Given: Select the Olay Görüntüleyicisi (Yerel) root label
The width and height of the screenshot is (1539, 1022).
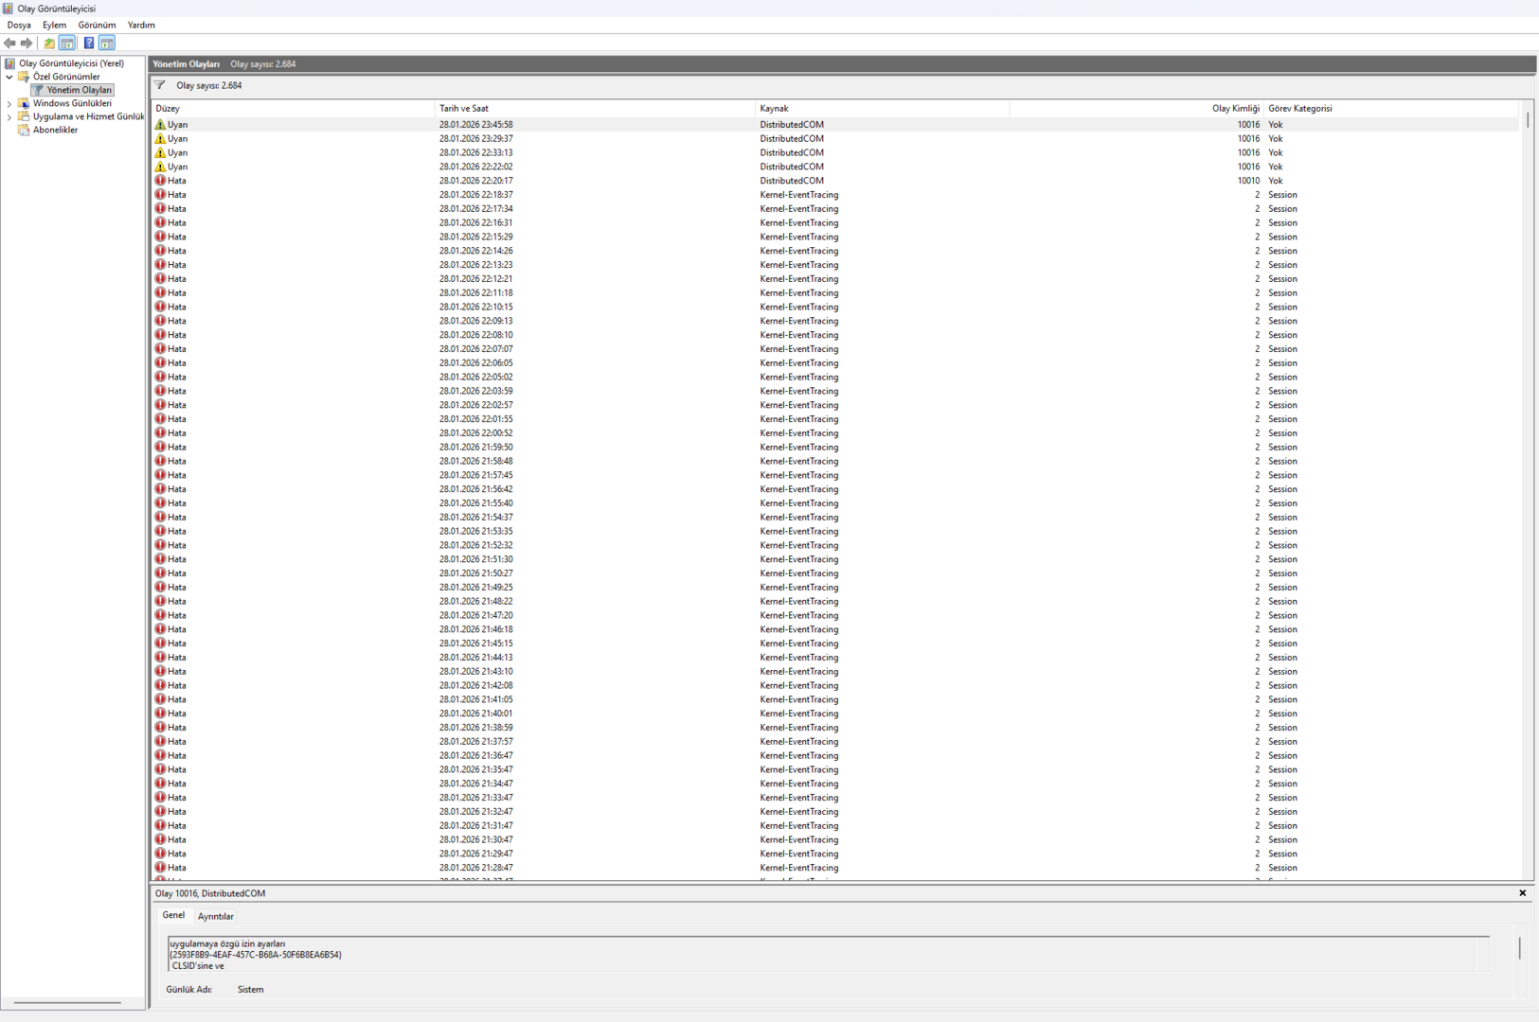Looking at the screenshot, I should [71, 63].
